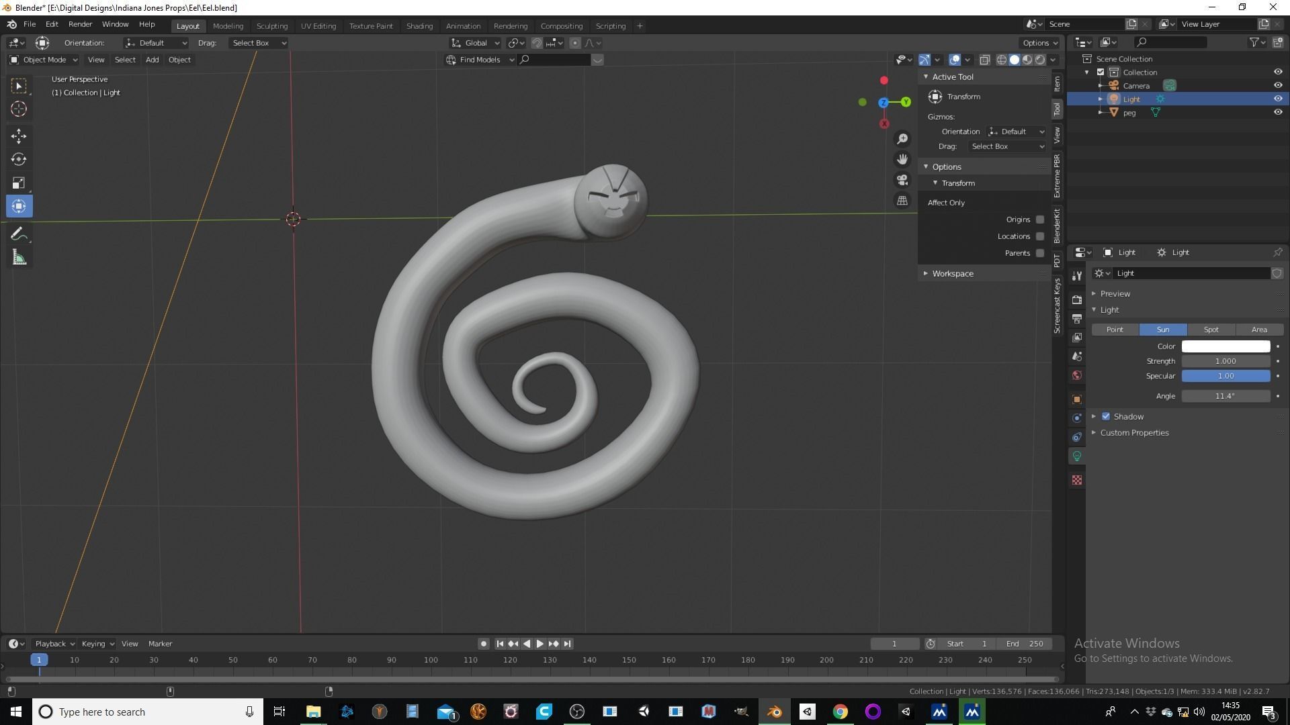1290x725 pixels.
Task: Open the Playback dropdown in timeline
Action: (54, 644)
